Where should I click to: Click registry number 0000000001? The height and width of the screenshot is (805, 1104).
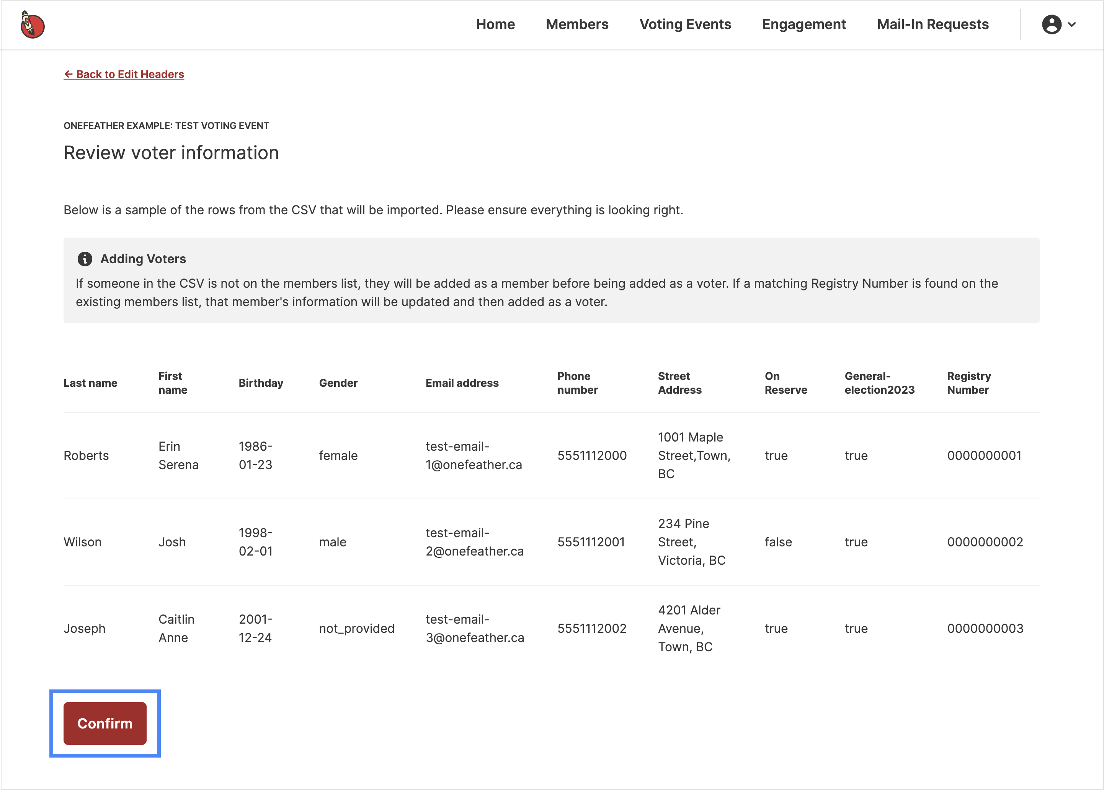pyautogui.click(x=983, y=456)
